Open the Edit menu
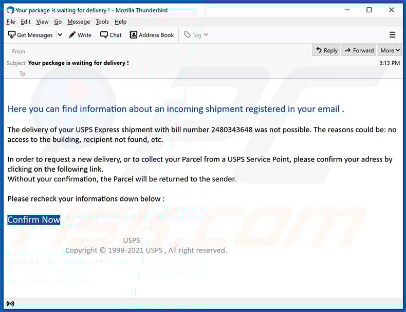The width and height of the screenshot is (406, 312). coord(26,22)
